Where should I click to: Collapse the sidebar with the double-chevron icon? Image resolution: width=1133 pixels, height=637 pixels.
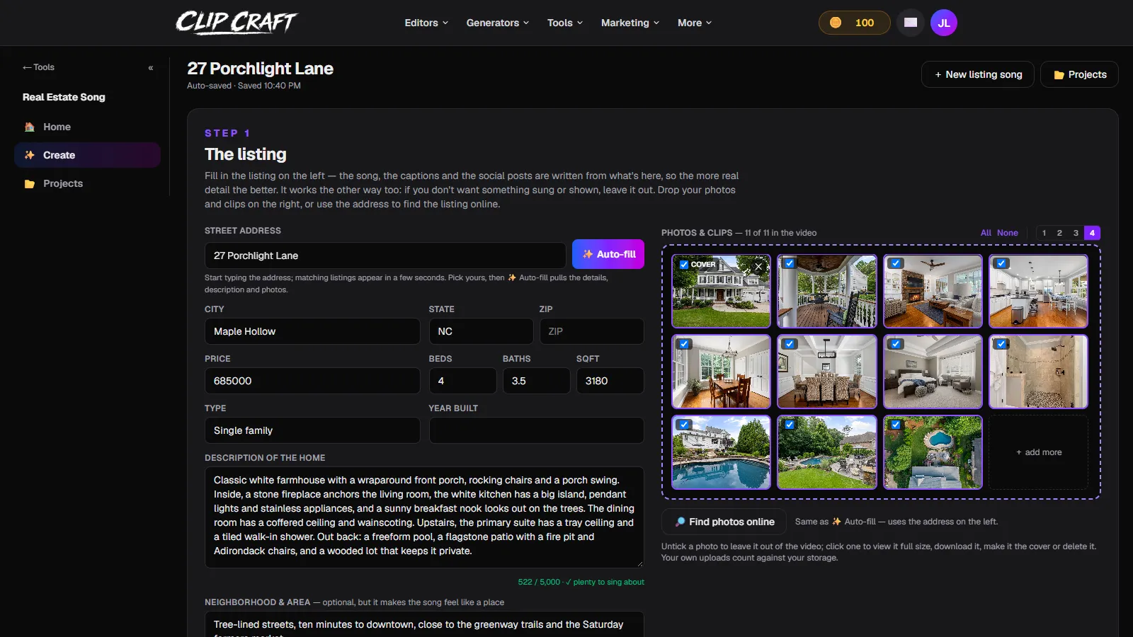coord(150,68)
